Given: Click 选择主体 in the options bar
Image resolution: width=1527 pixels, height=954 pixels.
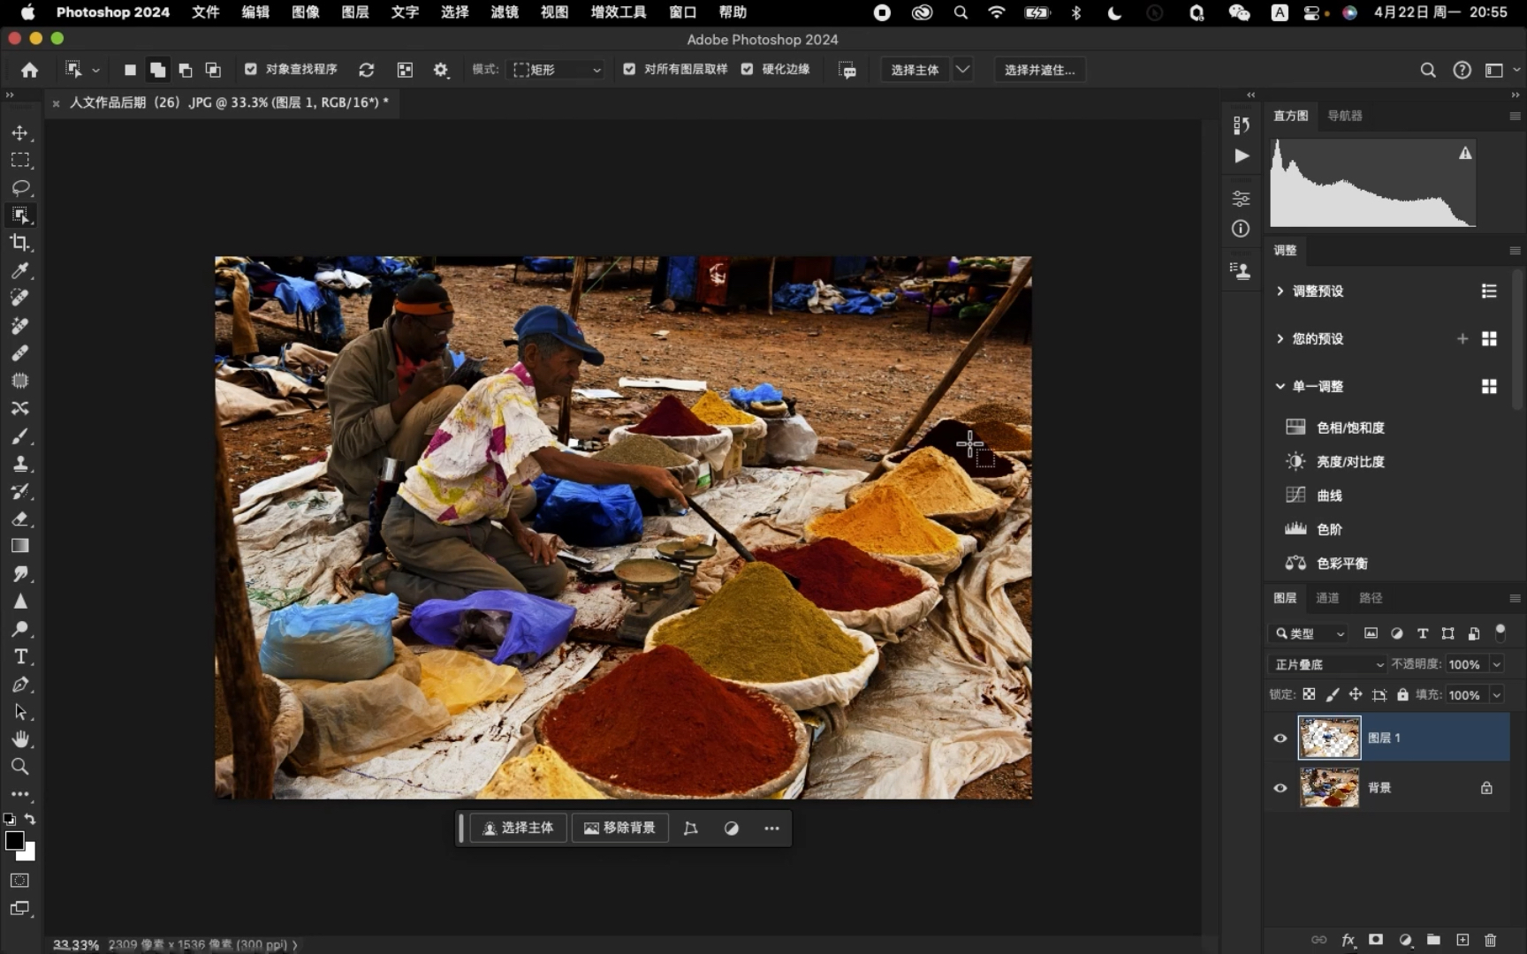Looking at the screenshot, I should point(915,70).
